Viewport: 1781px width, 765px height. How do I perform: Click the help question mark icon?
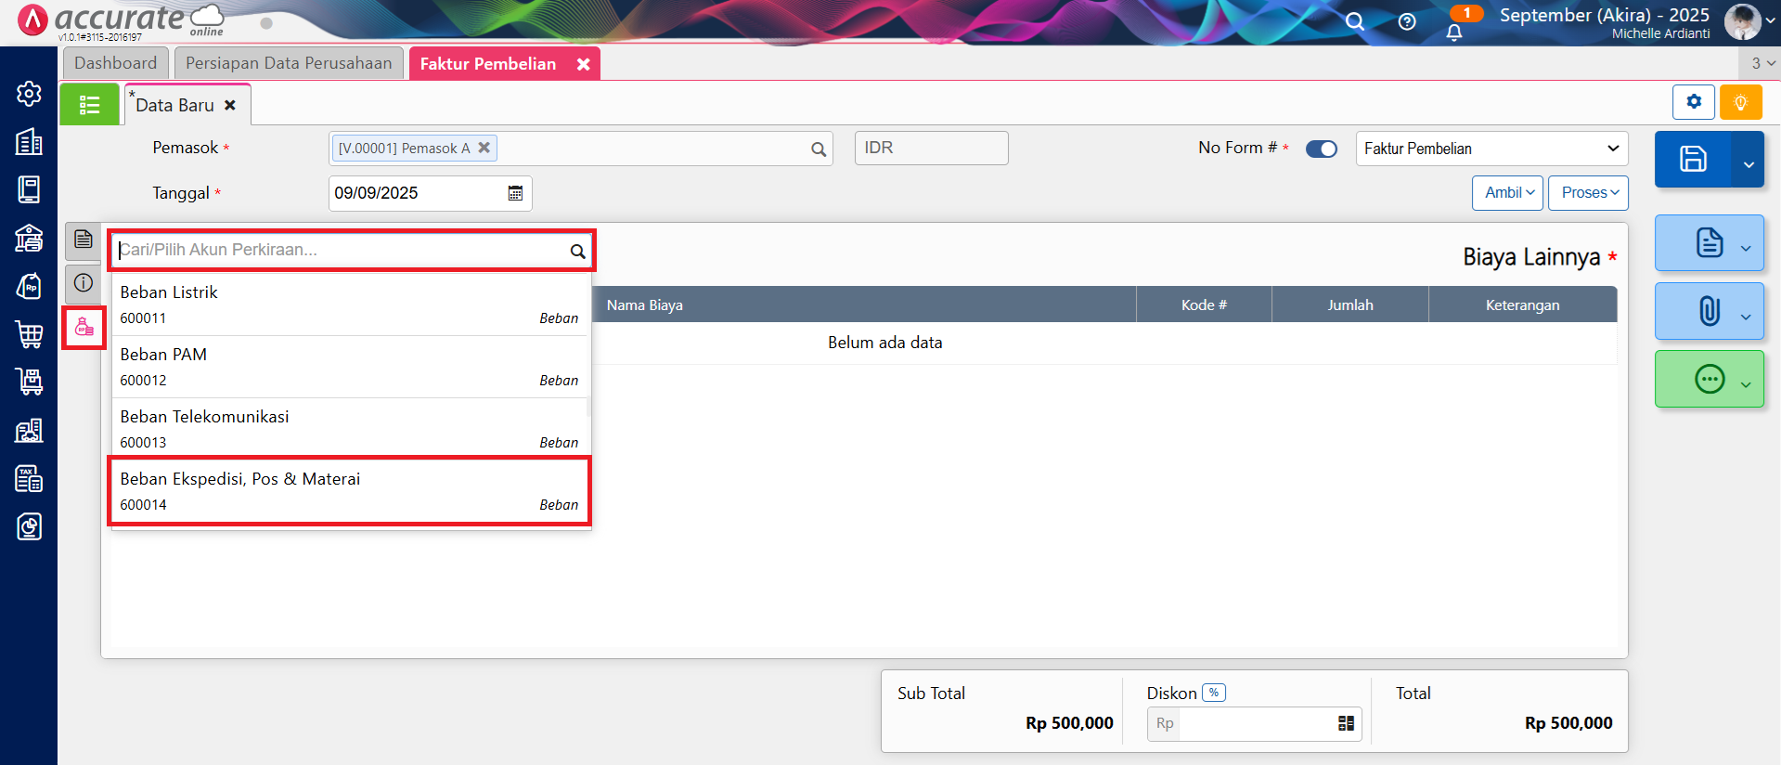click(1407, 22)
